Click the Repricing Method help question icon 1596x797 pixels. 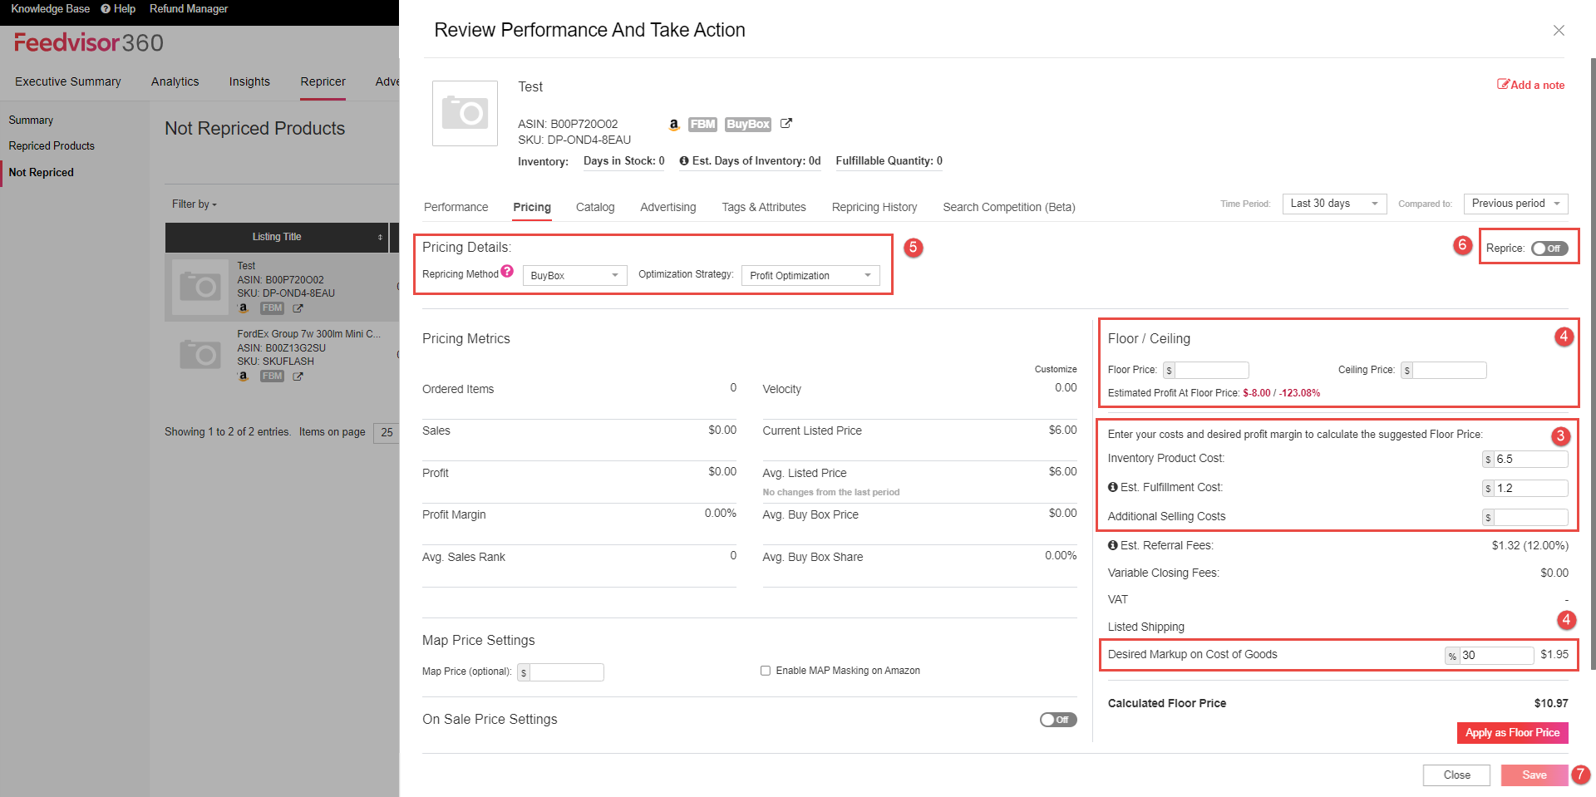[507, 271]
